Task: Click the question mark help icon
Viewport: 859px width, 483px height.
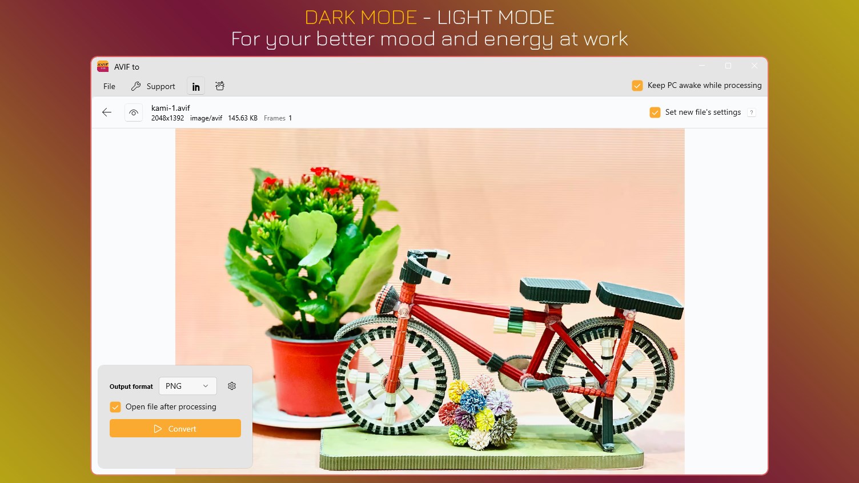Action: click(x=752, y=112)
